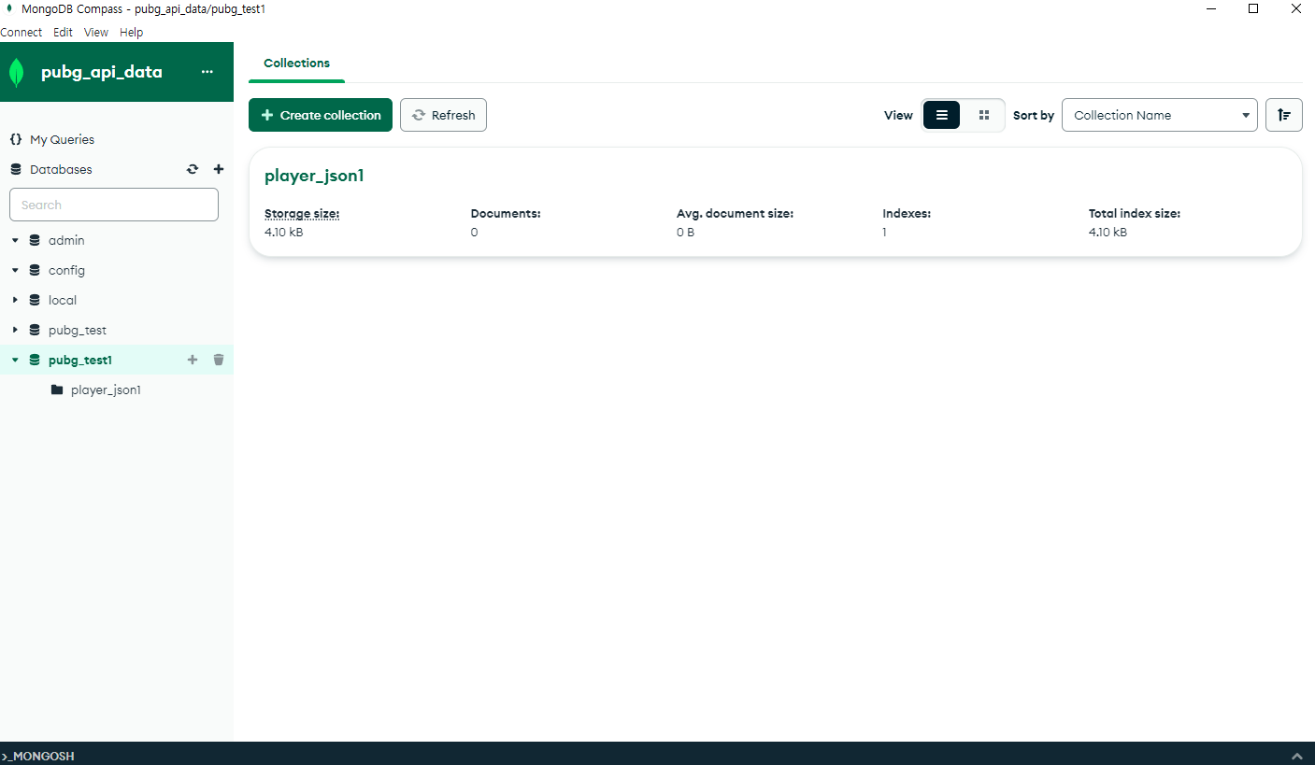Open the Databases section label
1315x765 pixels.
click(61, 169)
